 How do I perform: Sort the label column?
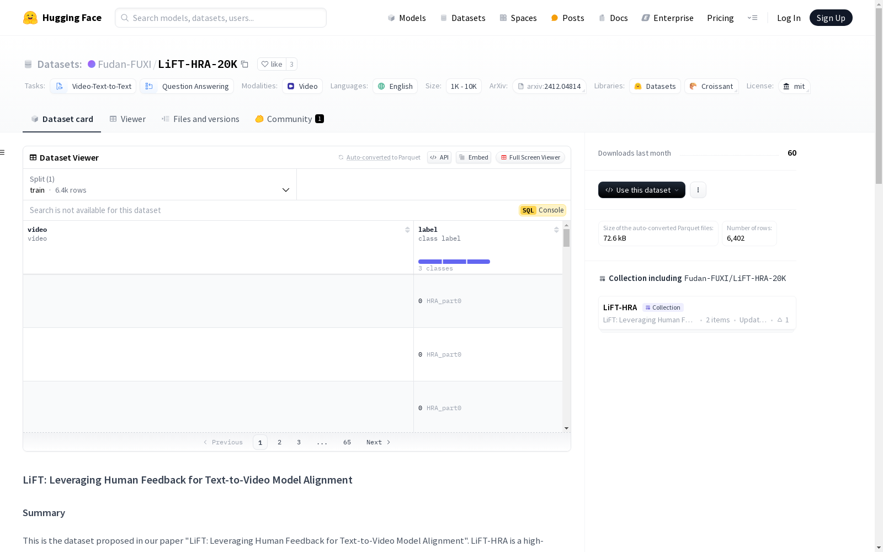[556, 230]
